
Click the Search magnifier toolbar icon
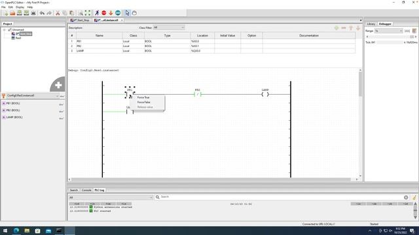click(x=81, y=13)
